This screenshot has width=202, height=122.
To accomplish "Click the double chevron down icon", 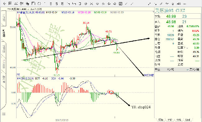I will click(x=97, y=4).
